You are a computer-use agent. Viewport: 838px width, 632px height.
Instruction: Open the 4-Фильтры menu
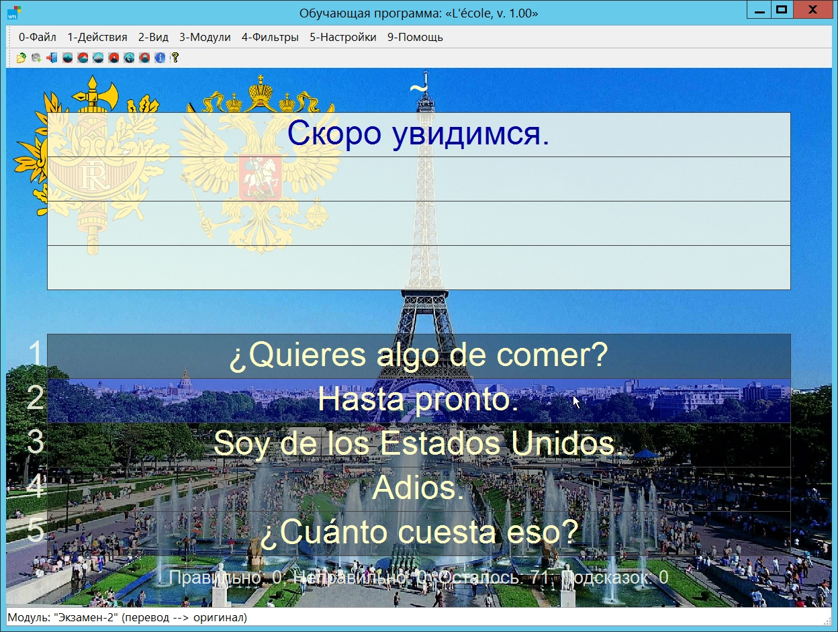(270, 38)
